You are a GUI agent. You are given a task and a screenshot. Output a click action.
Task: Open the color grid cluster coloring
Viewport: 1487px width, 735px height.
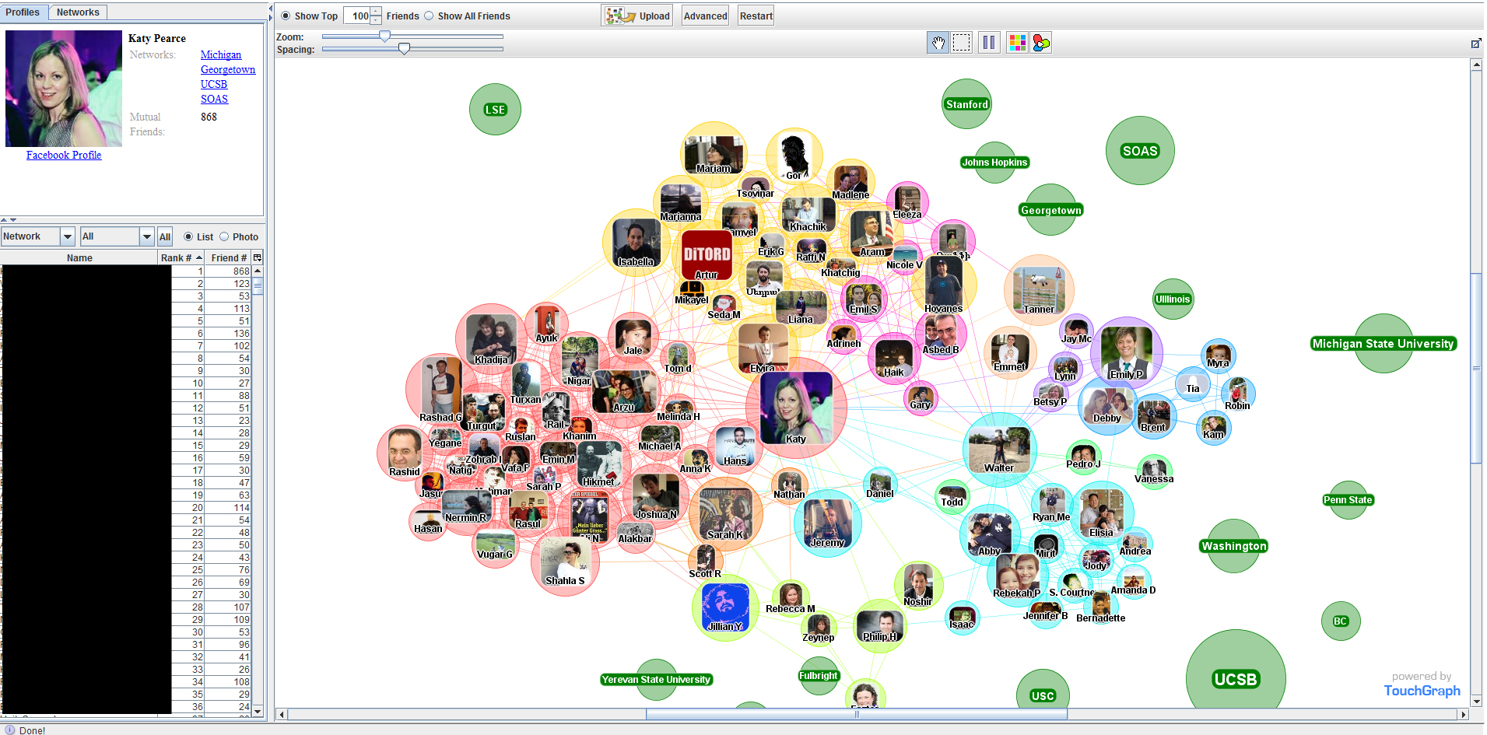click(1017, 43)
